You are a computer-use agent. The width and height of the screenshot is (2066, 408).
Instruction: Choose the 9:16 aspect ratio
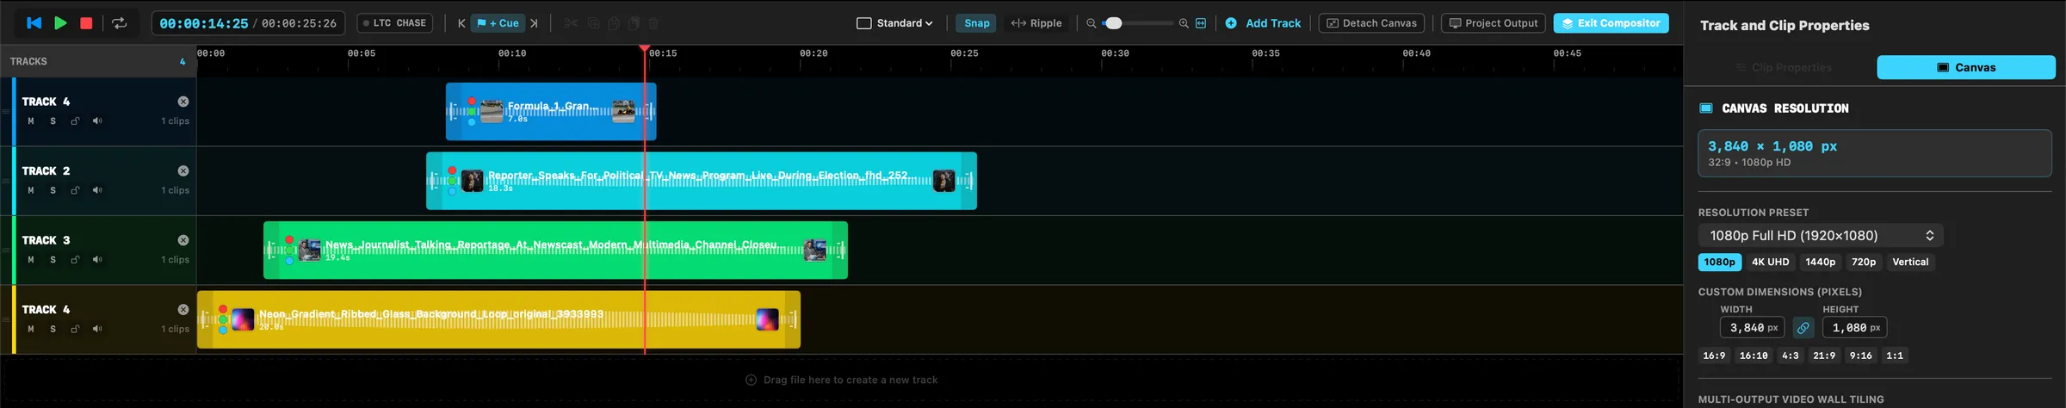[x=1860, y=355]
